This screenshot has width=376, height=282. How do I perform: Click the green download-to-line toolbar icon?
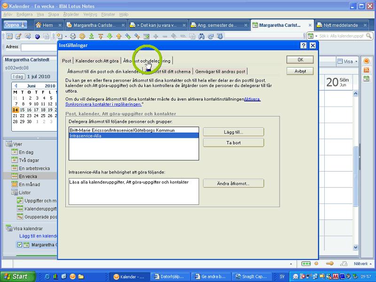click(91, 36)
